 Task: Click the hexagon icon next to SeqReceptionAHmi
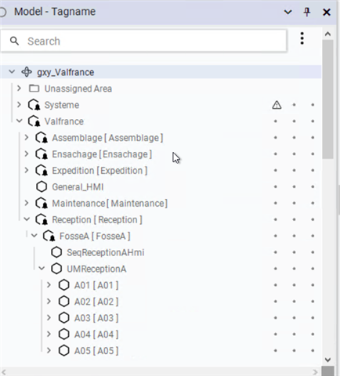[56, 252]
